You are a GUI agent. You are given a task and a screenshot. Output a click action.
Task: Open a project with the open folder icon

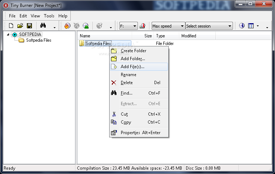(20, 26)
